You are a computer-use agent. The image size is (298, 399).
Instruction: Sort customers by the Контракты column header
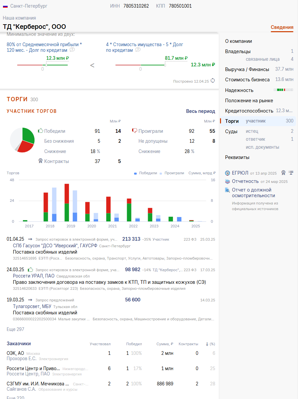188,344
